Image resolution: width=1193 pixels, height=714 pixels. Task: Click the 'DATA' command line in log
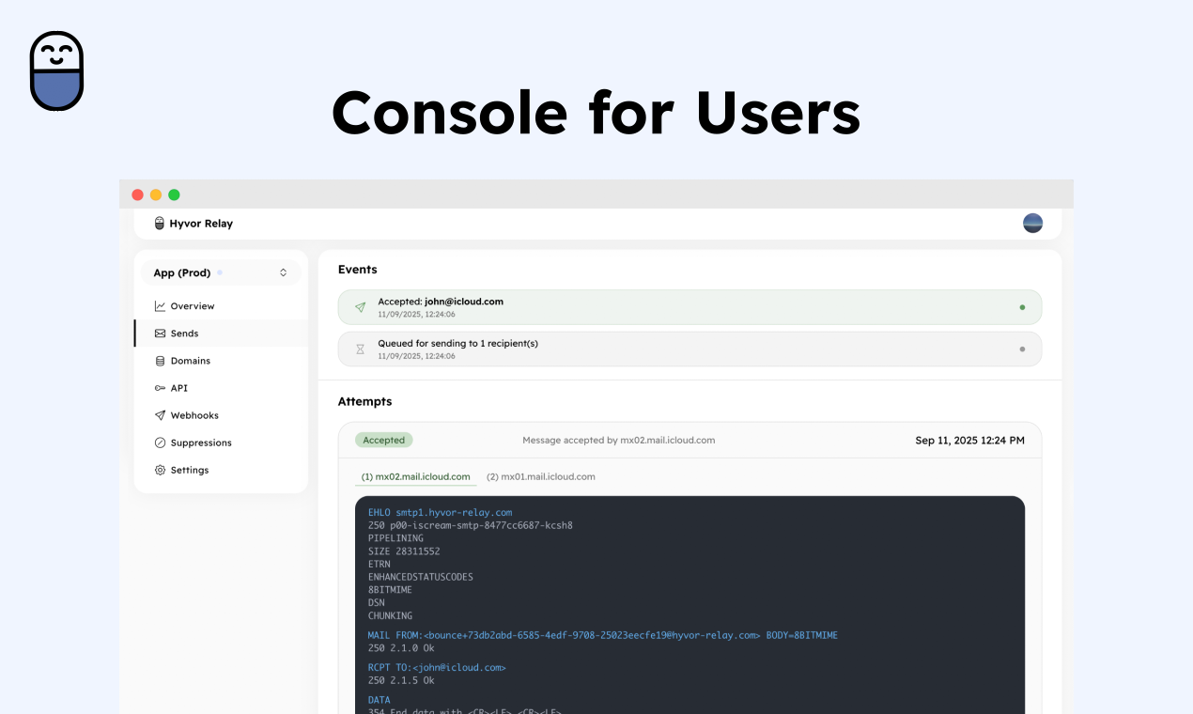coord(380,700)
